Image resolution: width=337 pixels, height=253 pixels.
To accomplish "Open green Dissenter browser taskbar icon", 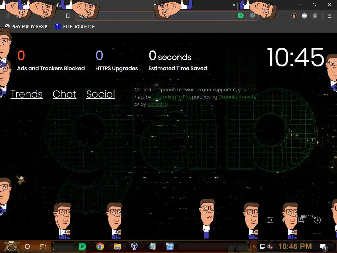I will click(x=82, y=246).
